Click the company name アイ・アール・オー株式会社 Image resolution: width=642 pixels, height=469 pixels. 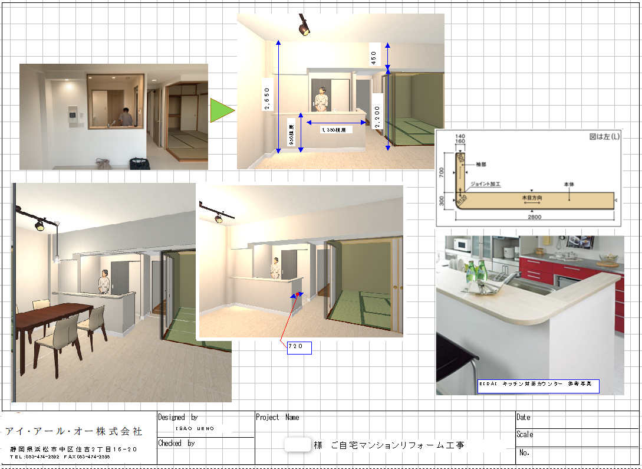[x=74, y=431]
